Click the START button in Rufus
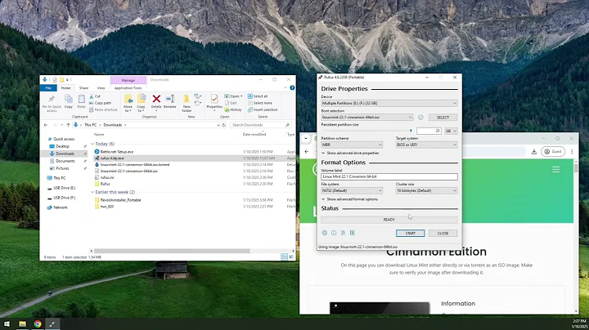 [410, 234]
